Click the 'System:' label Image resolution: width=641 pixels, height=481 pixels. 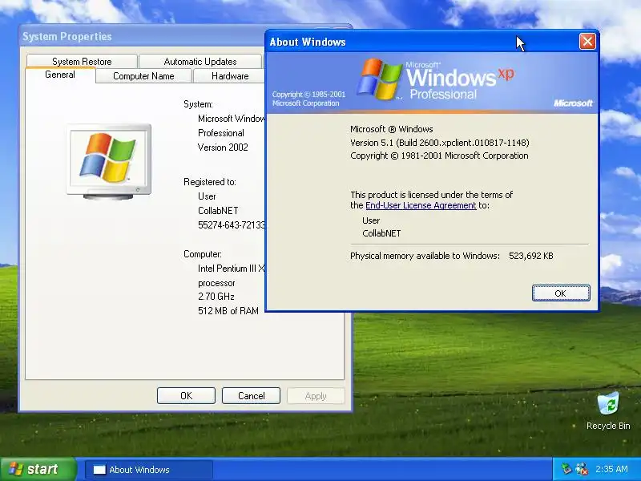click(x=198, y=104)
